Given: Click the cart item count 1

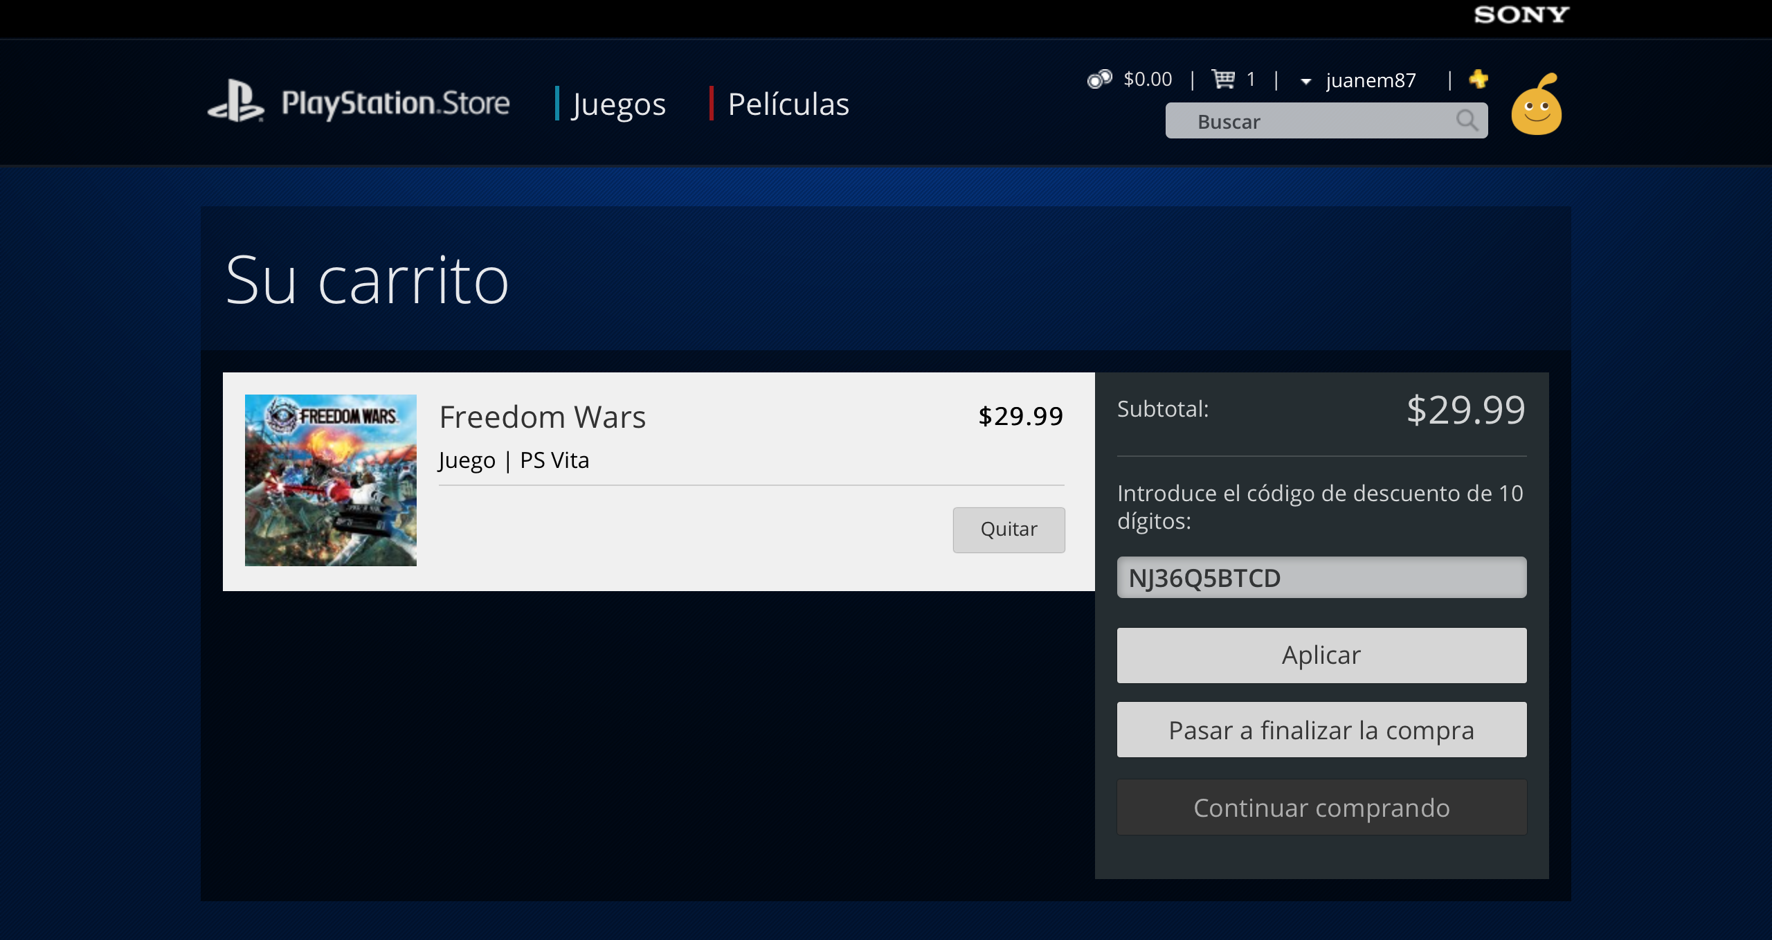Looking at the screenshot, I should [1251, 79].
